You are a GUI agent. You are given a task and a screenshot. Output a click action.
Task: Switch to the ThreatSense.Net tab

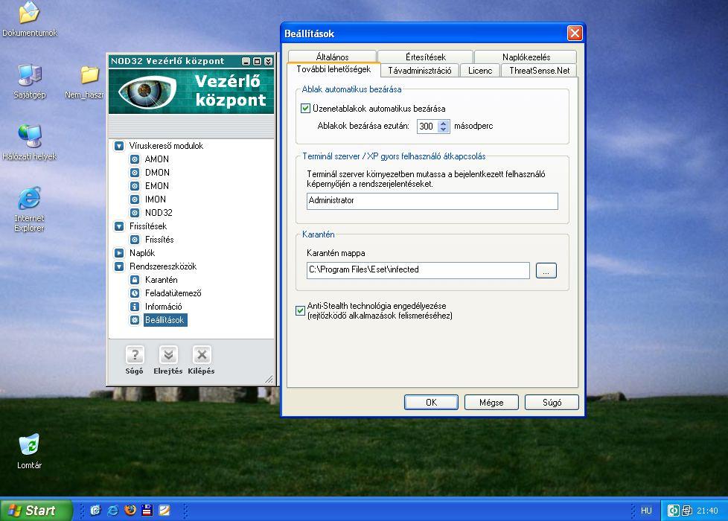pos(540,71)
